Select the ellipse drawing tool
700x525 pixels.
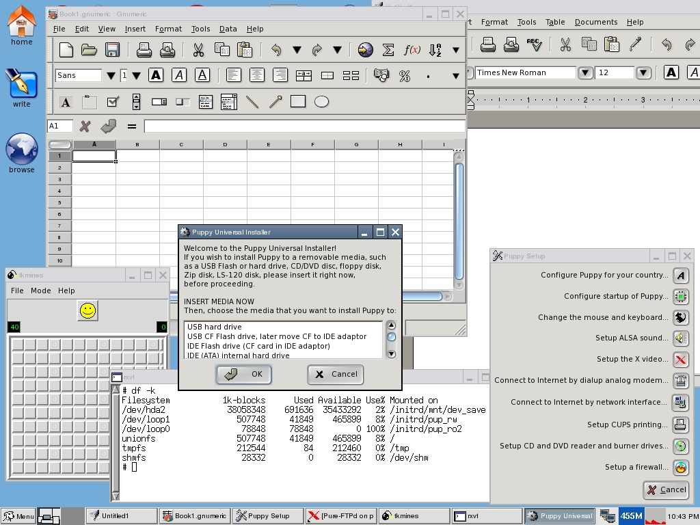coord(321,102)
